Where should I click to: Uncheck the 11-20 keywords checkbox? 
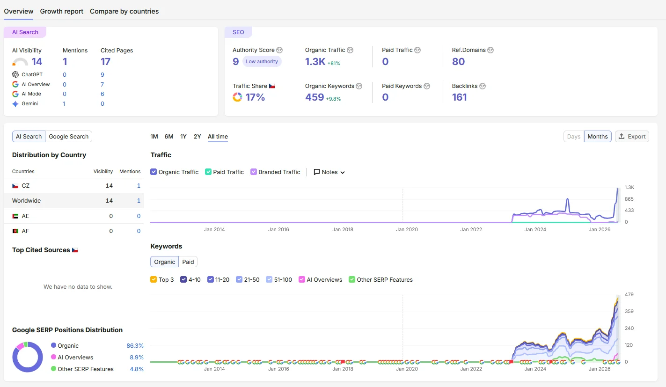pos(211,280)
